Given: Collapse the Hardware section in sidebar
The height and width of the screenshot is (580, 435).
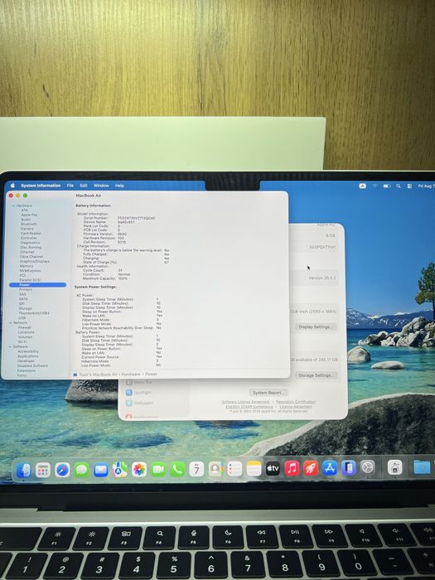Looking at the screenshot, I should (14, 205).
